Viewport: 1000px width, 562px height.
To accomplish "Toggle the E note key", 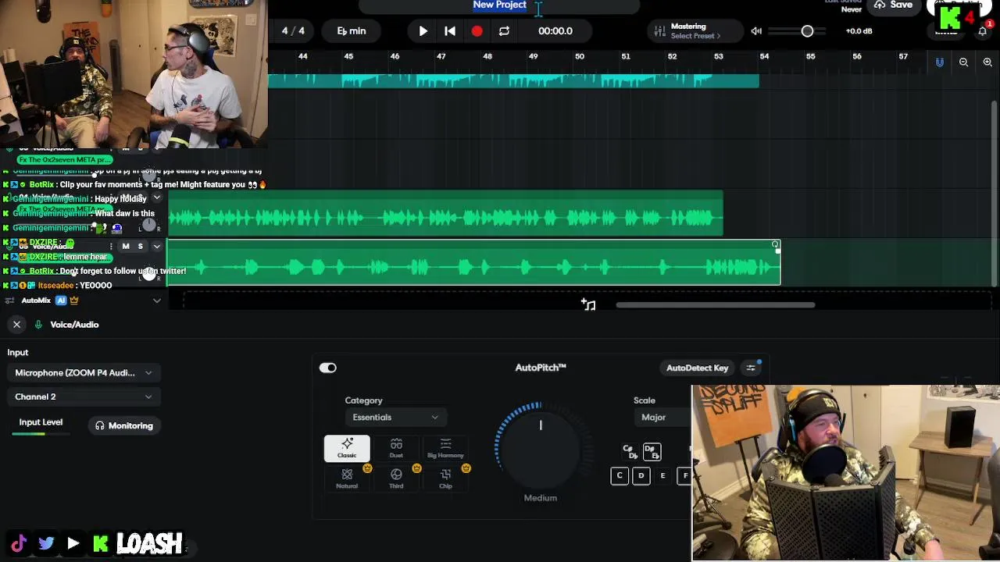I will click(662, 475).
